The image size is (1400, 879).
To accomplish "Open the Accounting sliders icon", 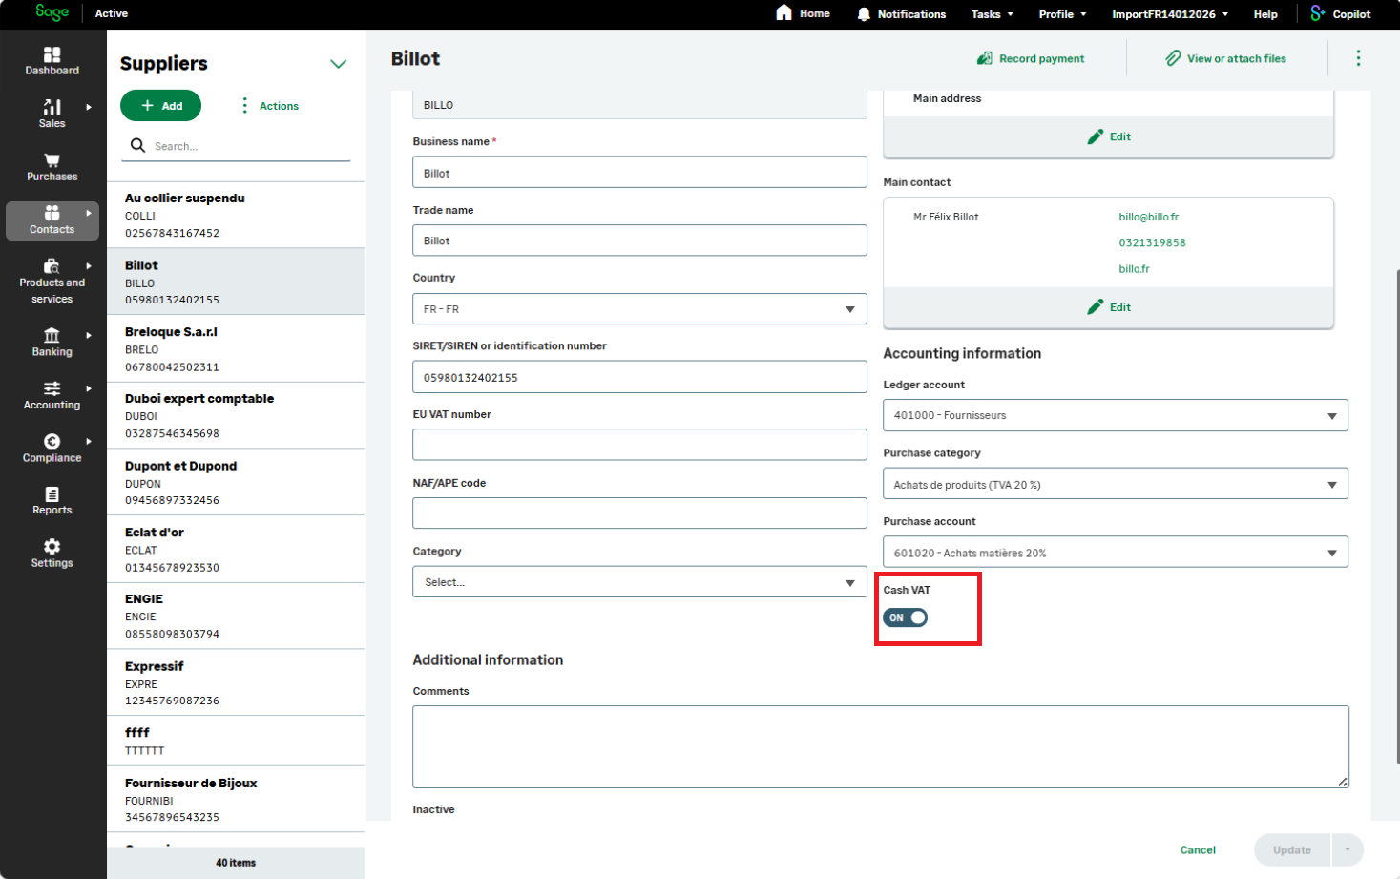I will click(x=52, y=388).
